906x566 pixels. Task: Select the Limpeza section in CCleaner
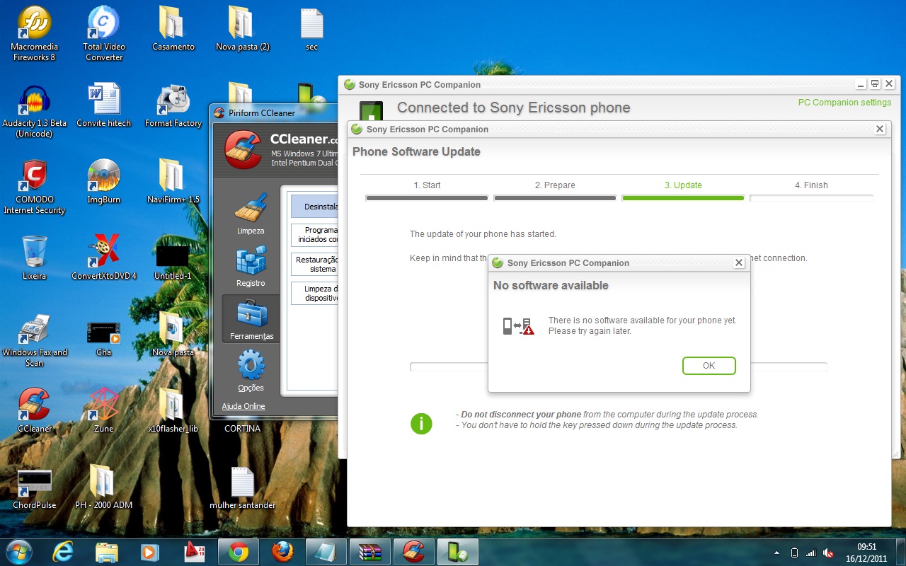[251, 214]
